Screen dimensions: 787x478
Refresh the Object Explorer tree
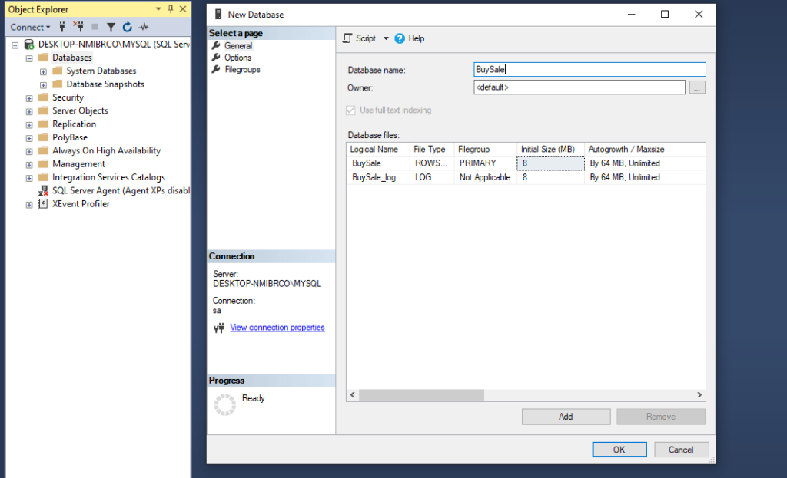tap(128, 27)
